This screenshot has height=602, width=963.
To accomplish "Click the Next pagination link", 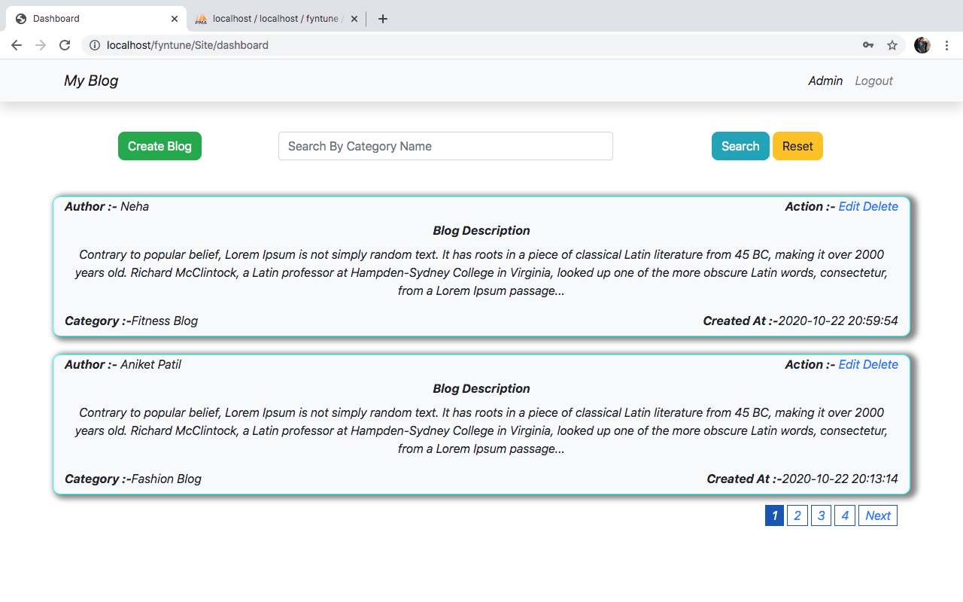I will [877, 515].
